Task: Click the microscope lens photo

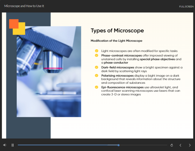Action: [49, 72]
